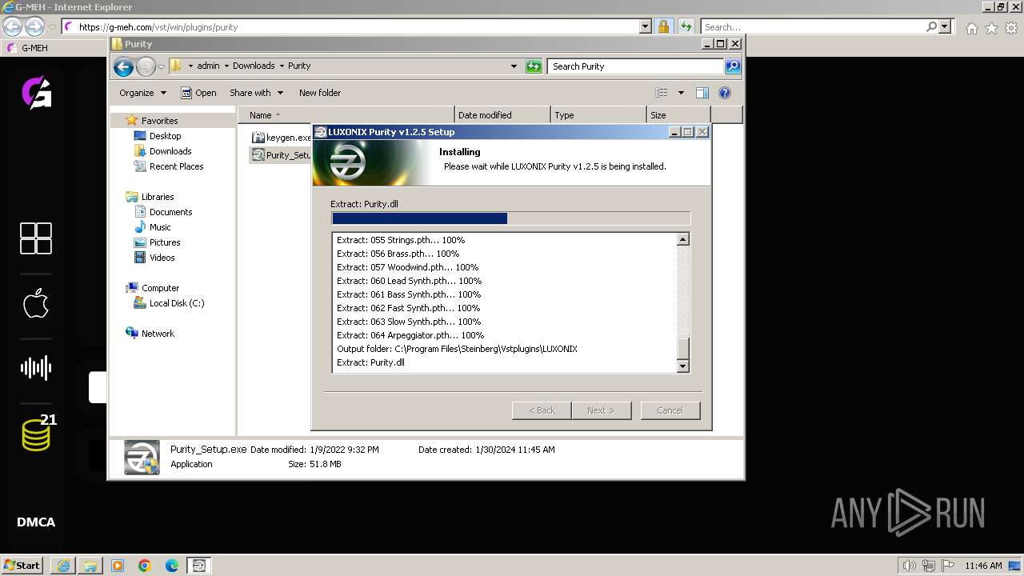Click Open in Explorer toolbar
This screenshot has width=1024, height=576.
(x=198, y=93)
